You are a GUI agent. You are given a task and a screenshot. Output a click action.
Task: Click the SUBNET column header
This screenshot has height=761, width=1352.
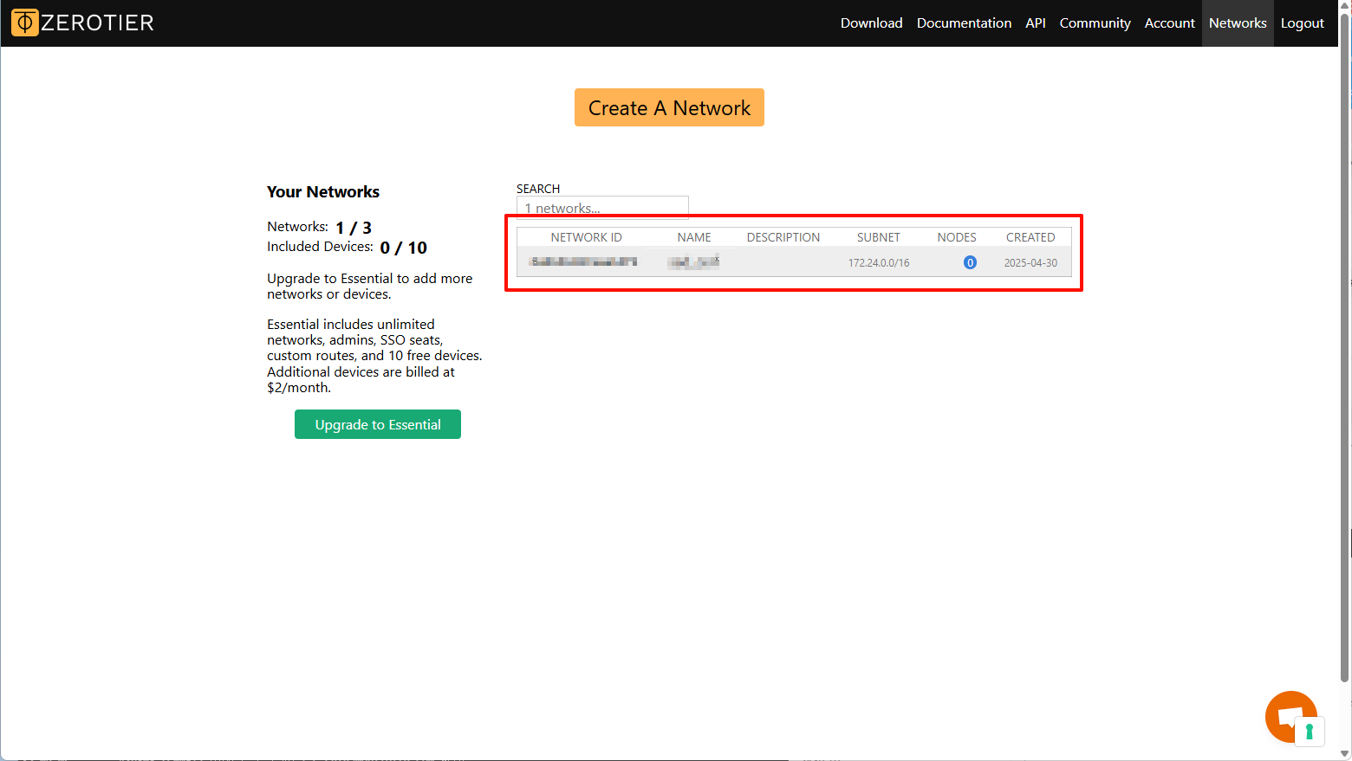(x=879, y=237)
